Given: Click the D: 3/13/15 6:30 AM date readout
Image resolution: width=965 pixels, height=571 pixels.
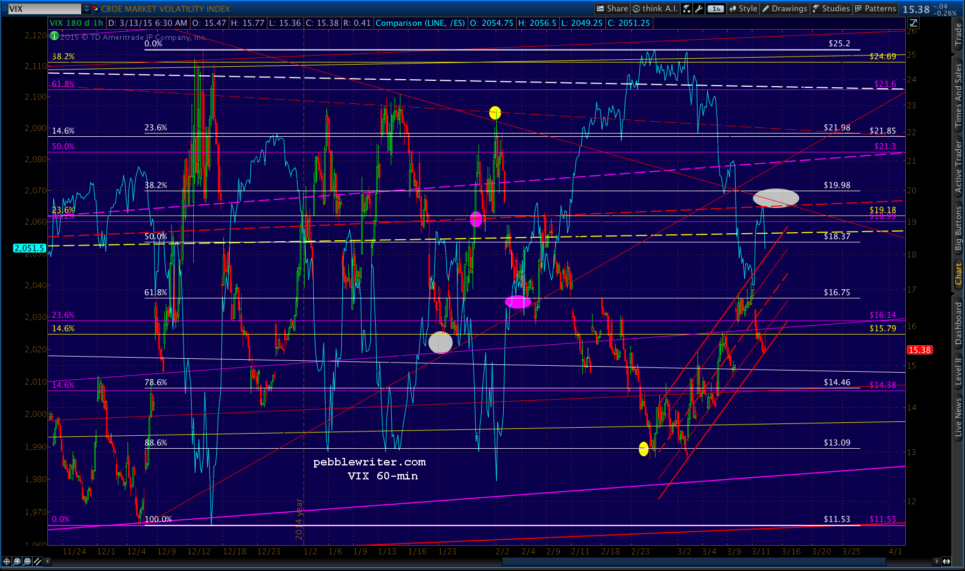Looking at the screenshot, I should pos(147,23).
